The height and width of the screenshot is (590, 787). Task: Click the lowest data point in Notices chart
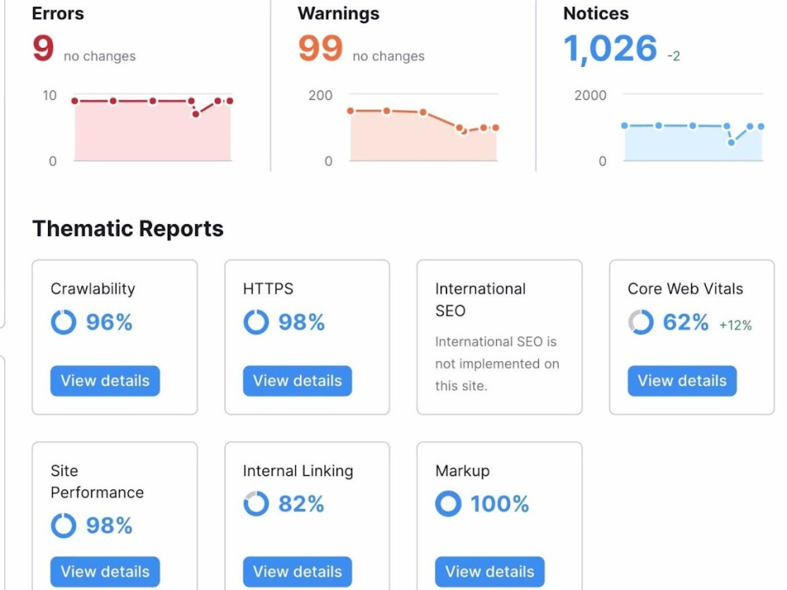[731, 142]
